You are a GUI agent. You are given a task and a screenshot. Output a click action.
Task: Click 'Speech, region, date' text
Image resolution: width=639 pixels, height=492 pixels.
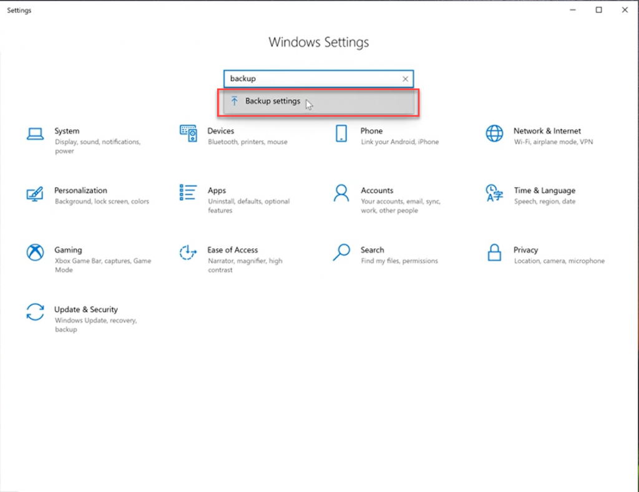point(544,201)
